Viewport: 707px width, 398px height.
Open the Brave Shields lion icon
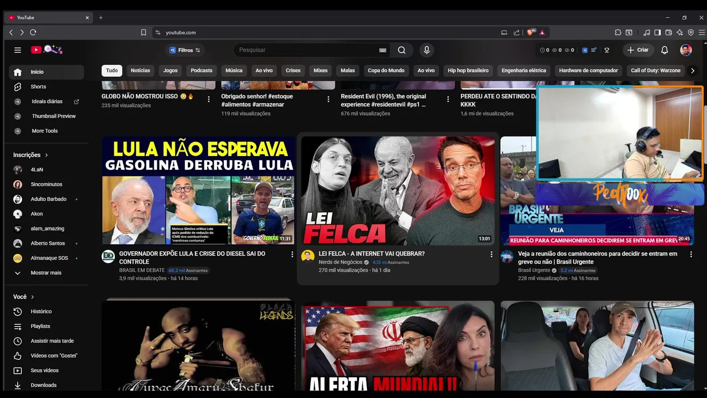[531, 33]
